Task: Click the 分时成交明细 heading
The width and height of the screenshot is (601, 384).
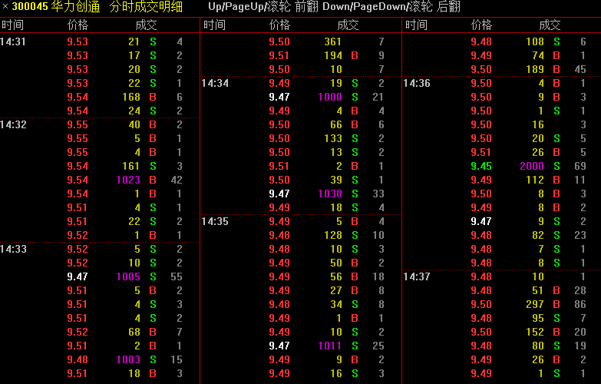Action: (146, 6)
